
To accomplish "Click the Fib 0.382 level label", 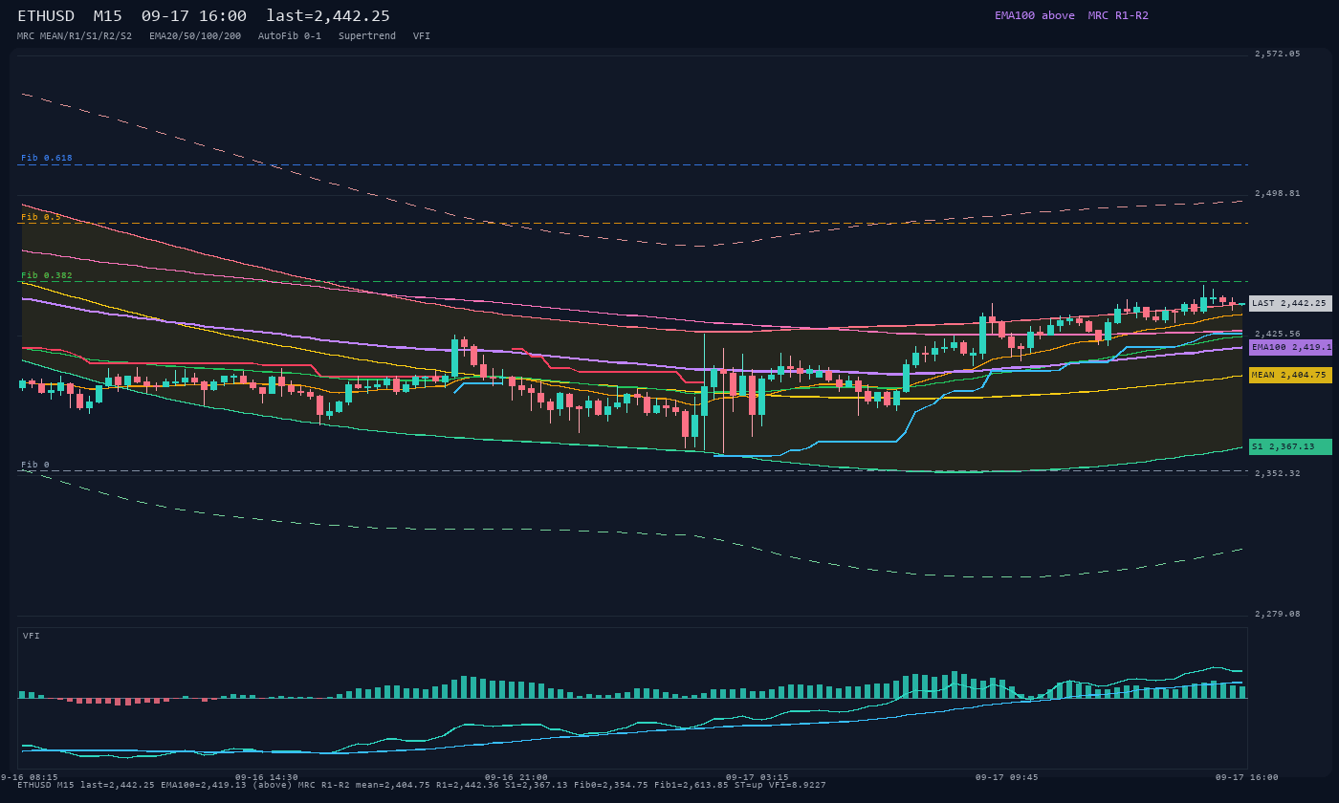I will (47, 275).
